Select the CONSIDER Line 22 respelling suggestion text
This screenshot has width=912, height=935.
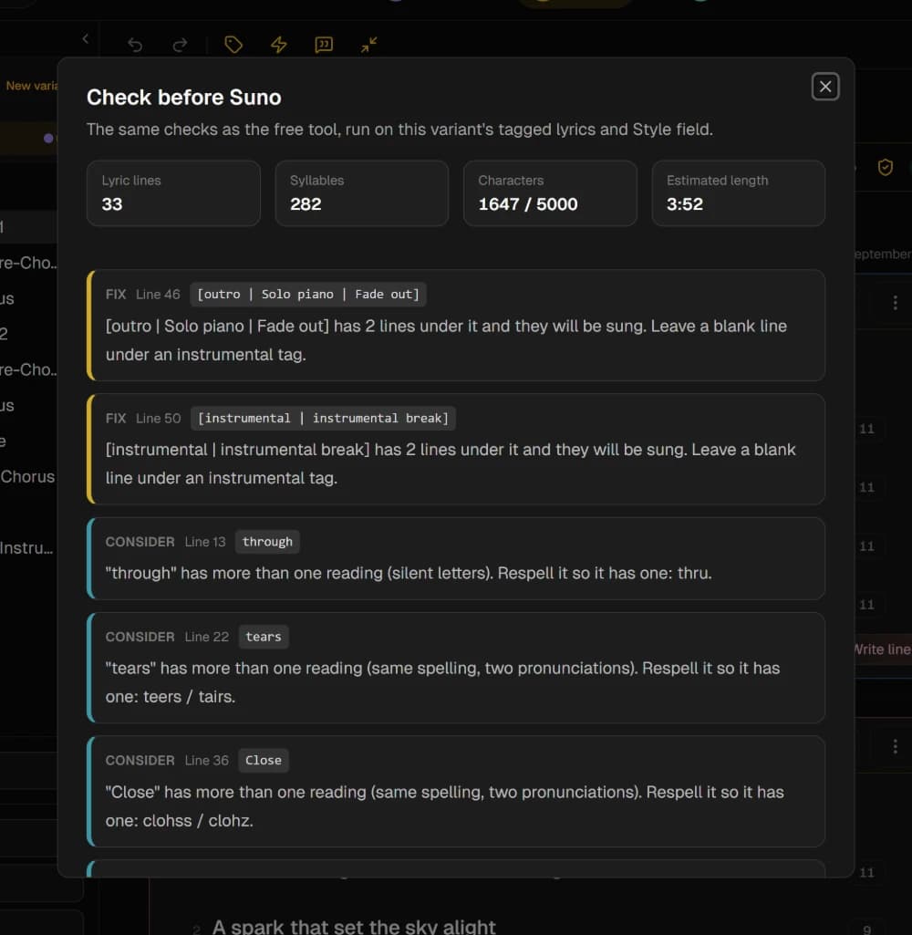coord(443,682)
